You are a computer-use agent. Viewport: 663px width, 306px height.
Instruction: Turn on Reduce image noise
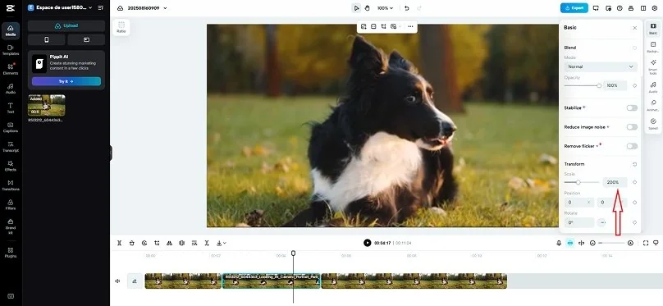click(632, 127)
